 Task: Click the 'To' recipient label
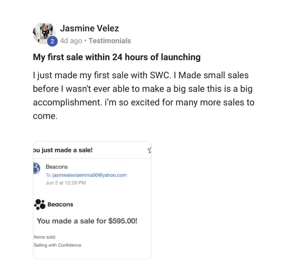tap(48, 175)
